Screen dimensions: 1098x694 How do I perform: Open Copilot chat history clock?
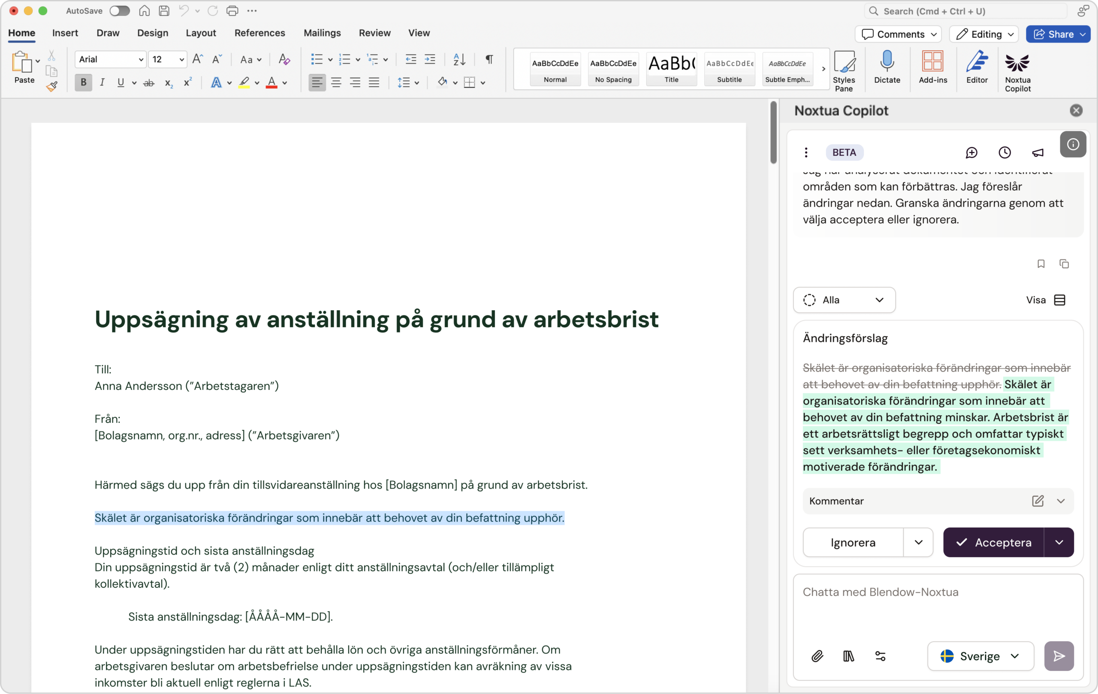[1004, 153]
